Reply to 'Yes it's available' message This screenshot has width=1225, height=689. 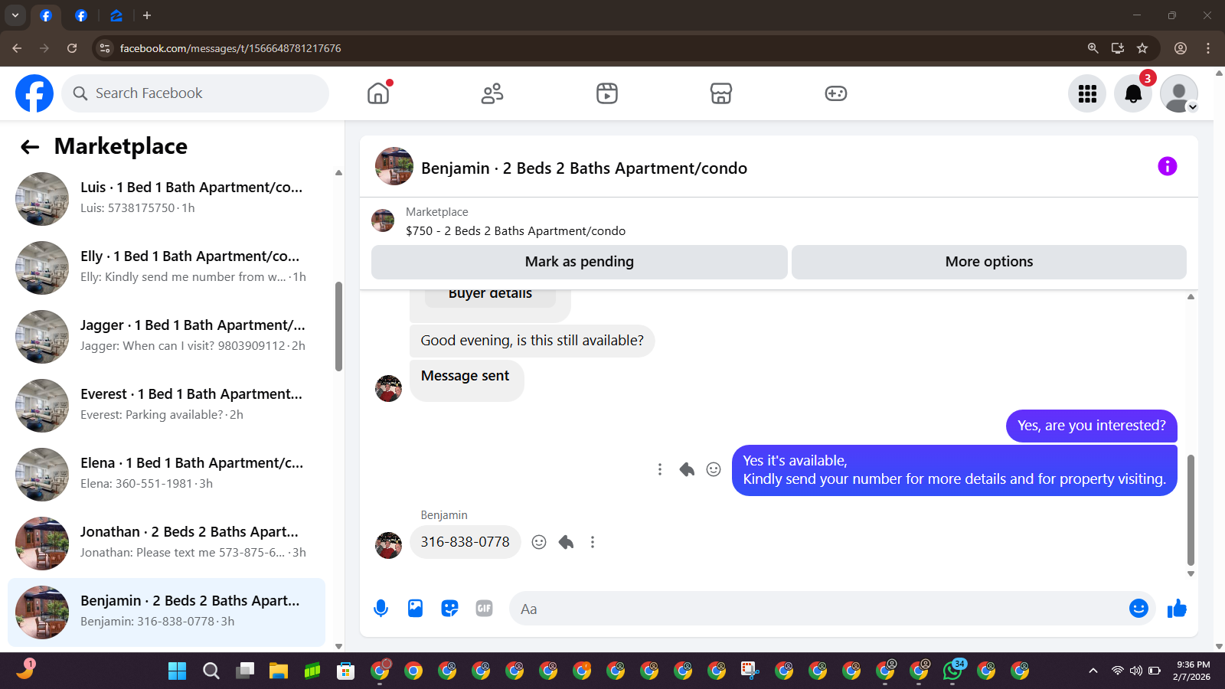tap(687, 469)
